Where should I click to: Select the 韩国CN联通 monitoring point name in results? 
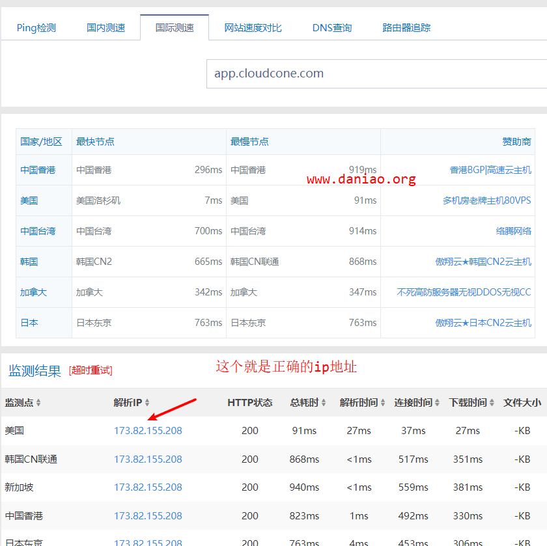pyautogui.click(x=31, y=459)
